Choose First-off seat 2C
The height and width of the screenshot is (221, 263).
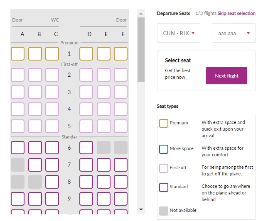[52, 75]
